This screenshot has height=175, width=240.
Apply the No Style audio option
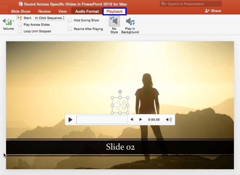tap(114, 25)
